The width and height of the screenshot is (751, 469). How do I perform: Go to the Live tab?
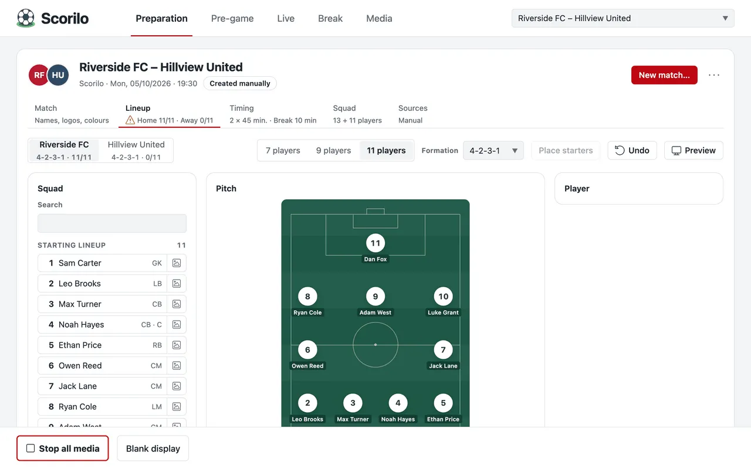[286, 18]
